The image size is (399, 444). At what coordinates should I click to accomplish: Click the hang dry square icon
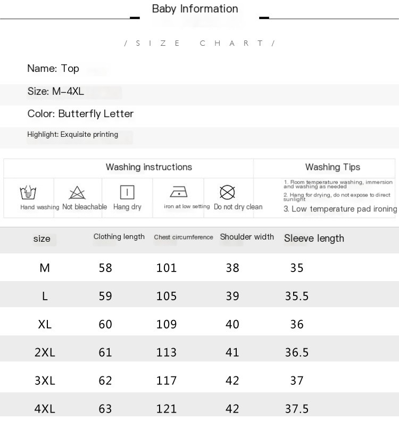(127, 192)
